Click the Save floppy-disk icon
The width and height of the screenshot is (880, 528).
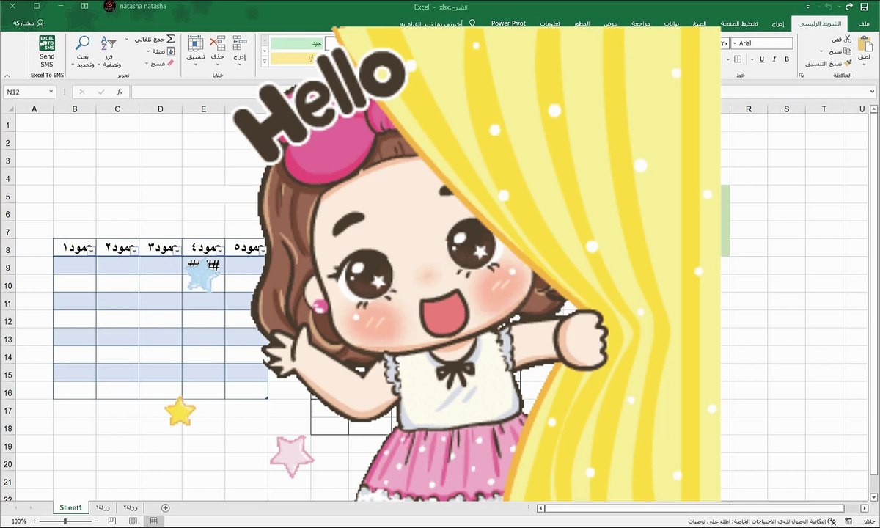click(865, 6)
